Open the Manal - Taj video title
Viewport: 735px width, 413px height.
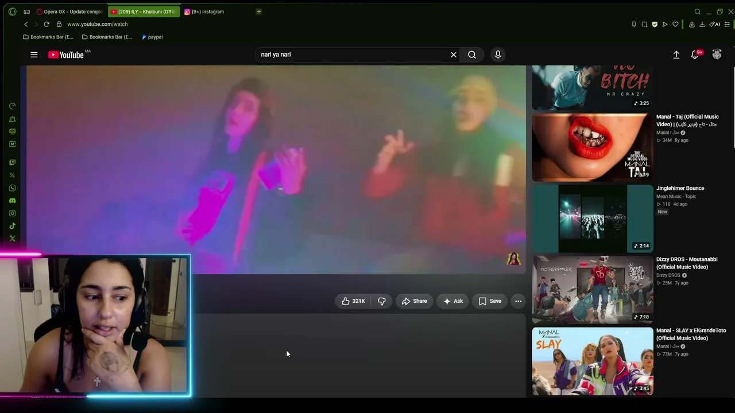click(687, 120)
